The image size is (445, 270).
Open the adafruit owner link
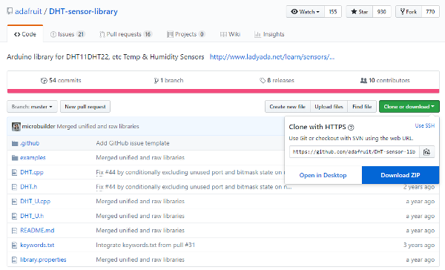pos(28,11)
